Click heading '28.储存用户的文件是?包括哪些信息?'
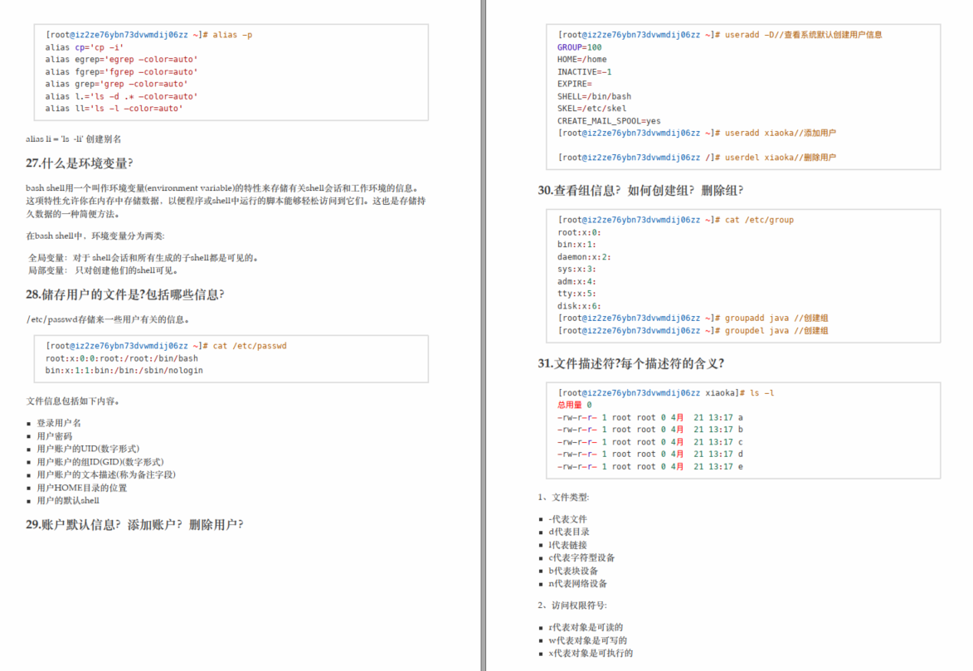The width and height of the screenshot is (973, 671). (124, 294)
